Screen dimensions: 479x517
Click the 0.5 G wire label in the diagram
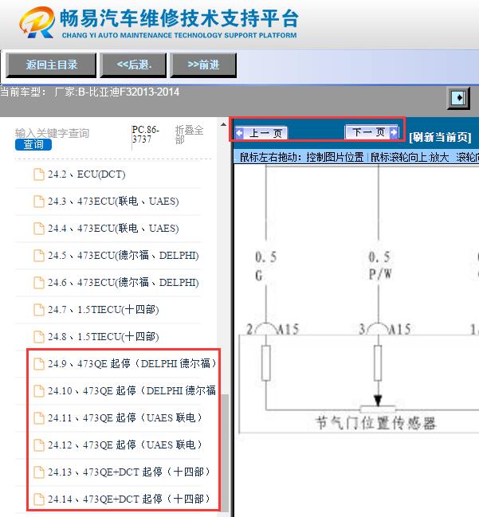pos(265,266)
